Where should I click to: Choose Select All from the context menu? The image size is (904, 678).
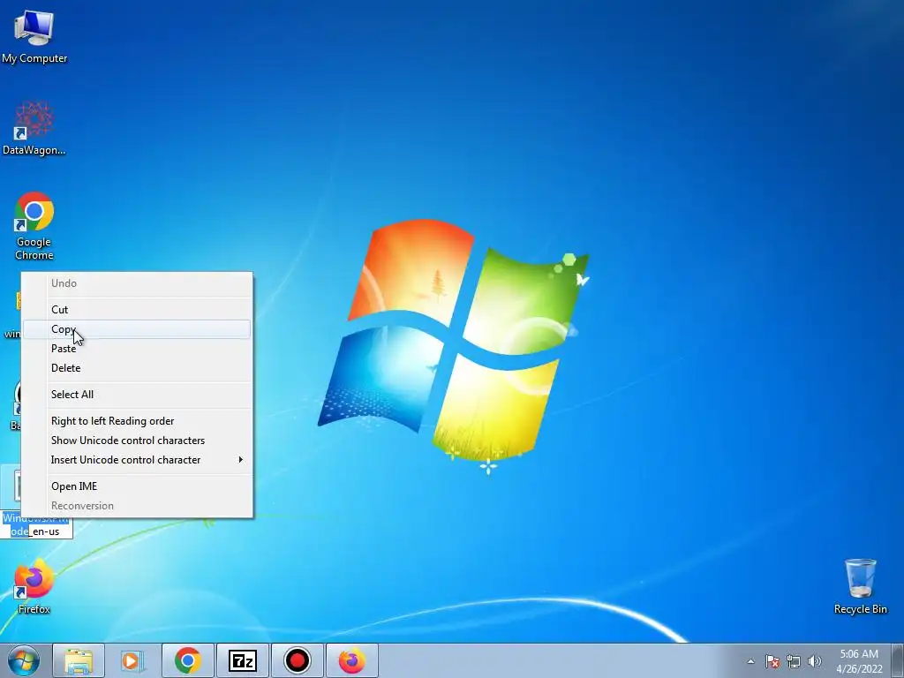click(x=137, y=395)
